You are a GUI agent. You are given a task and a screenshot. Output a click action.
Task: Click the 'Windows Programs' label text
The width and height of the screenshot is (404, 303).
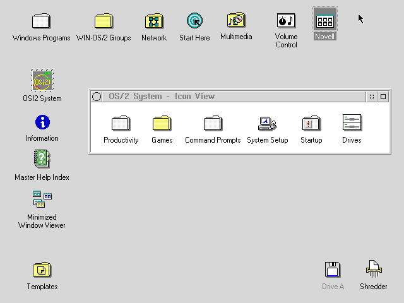[41, 38]
